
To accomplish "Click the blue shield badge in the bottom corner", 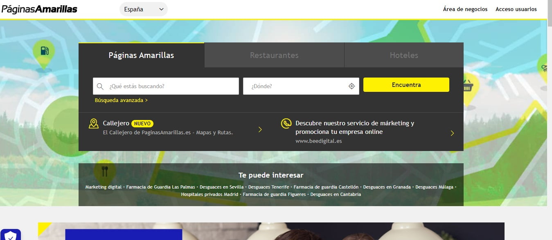I will (11, 236).
